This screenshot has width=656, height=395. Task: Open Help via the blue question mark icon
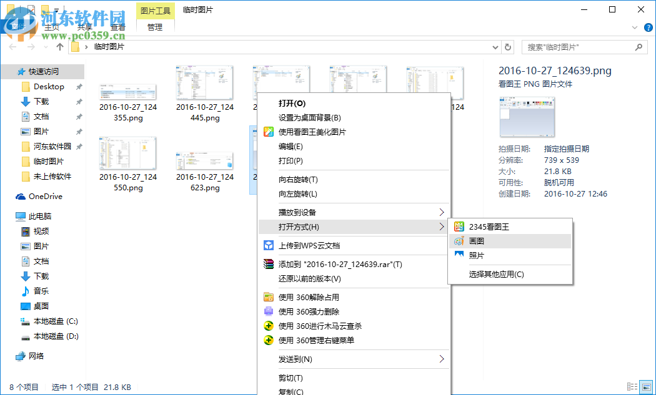(x=648, y=27)
